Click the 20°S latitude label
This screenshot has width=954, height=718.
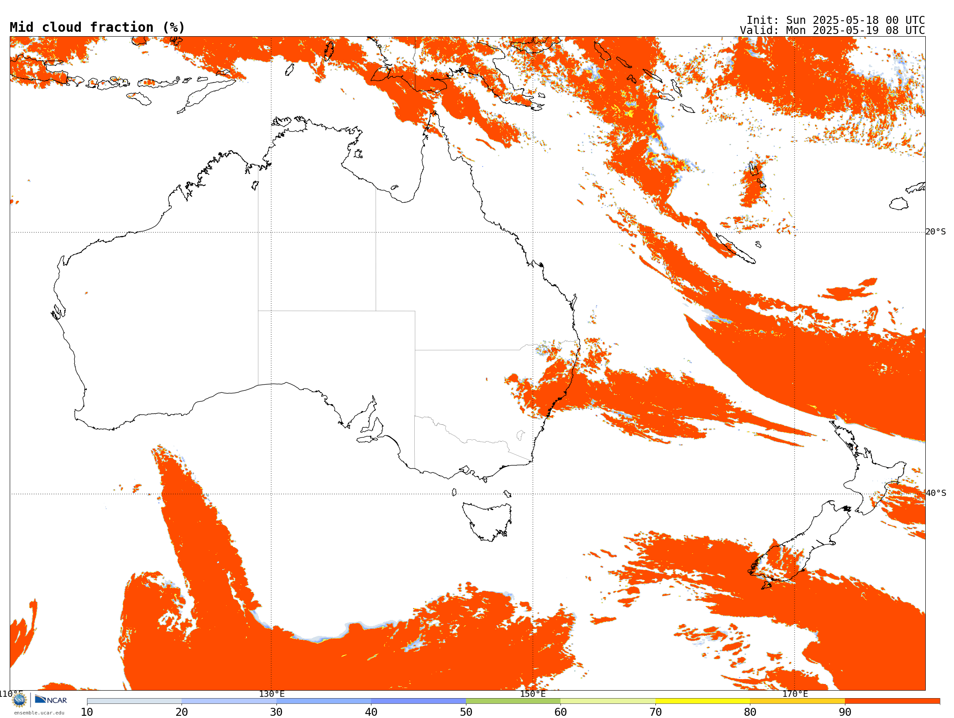[x=935, y=232]
